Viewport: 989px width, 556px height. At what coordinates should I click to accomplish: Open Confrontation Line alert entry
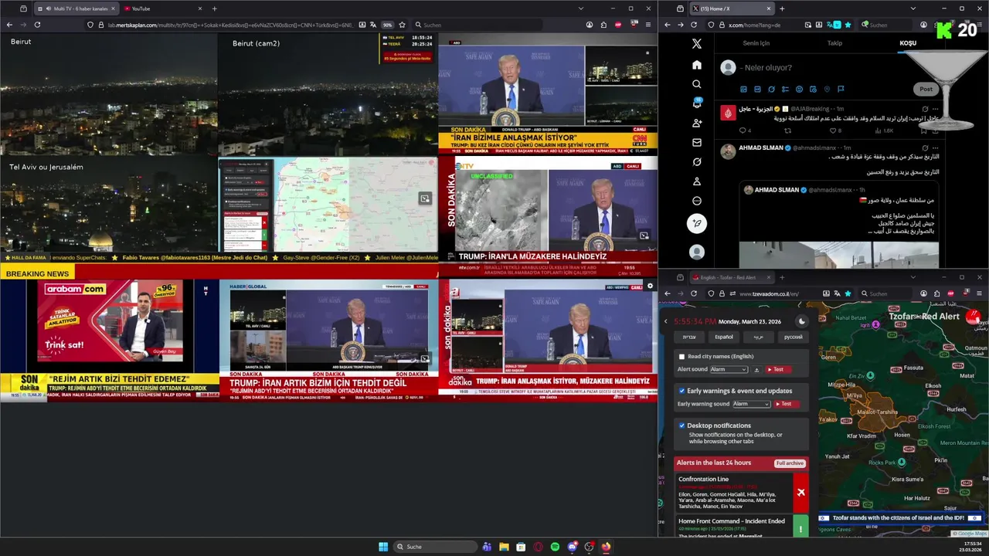point(742,493)
